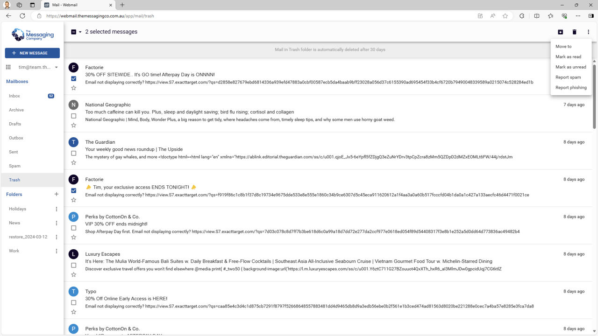Click the message list vertical scrollbar
Image resolution: width=598 pixels, height=336 pixels.
(594, 96)
